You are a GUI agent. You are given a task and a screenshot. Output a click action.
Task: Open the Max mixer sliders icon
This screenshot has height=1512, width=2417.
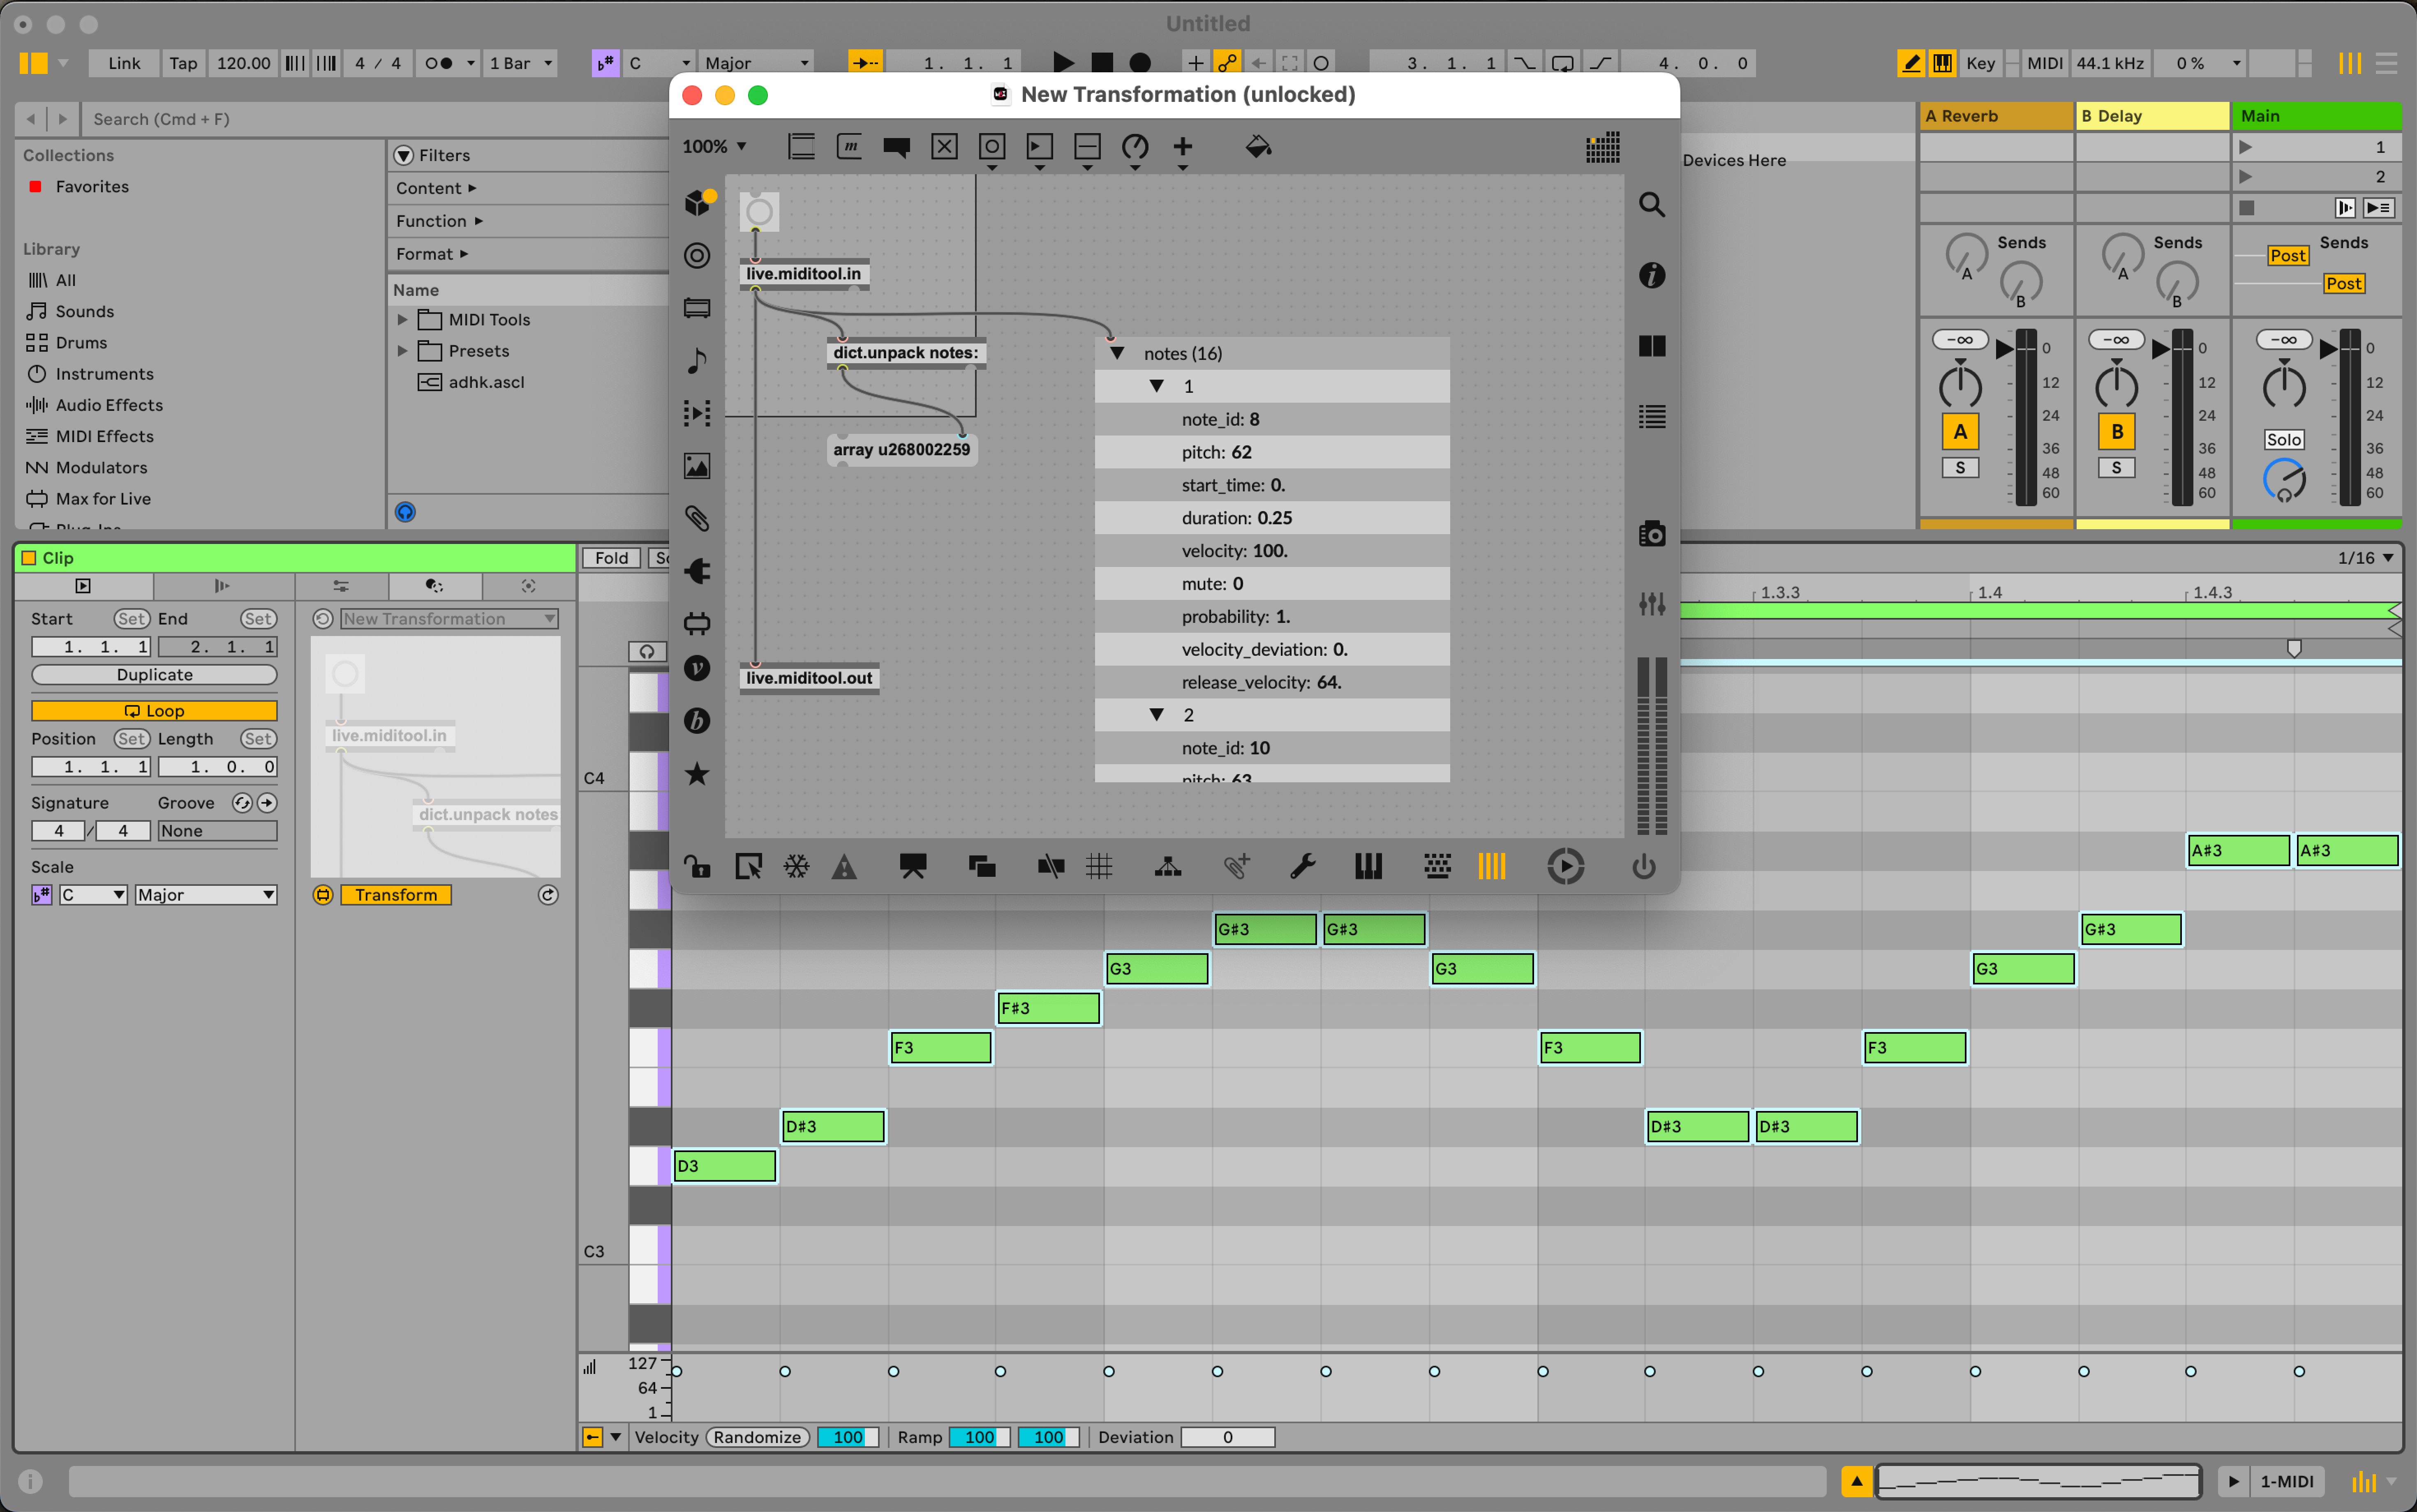(x=1652, y=603)
